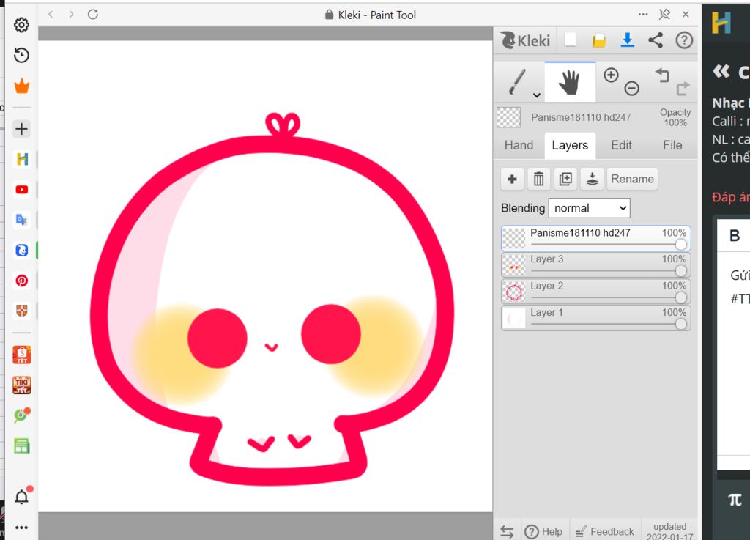Add a new layer

(512, 179)
